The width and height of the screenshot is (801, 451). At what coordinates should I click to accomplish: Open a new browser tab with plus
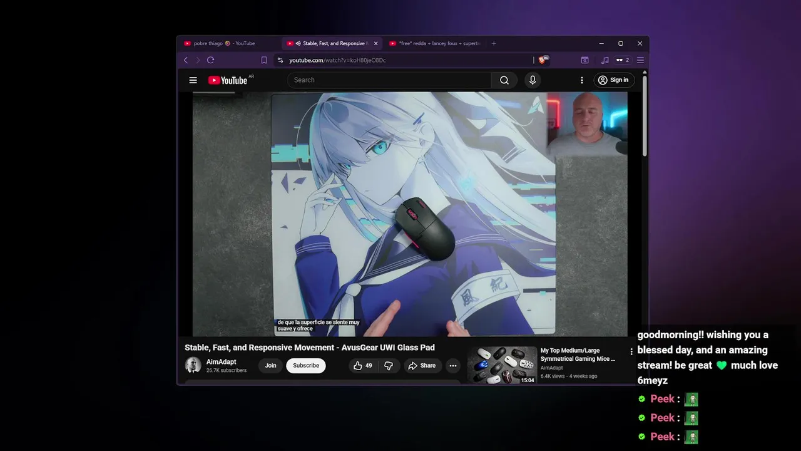pos(494,43)
